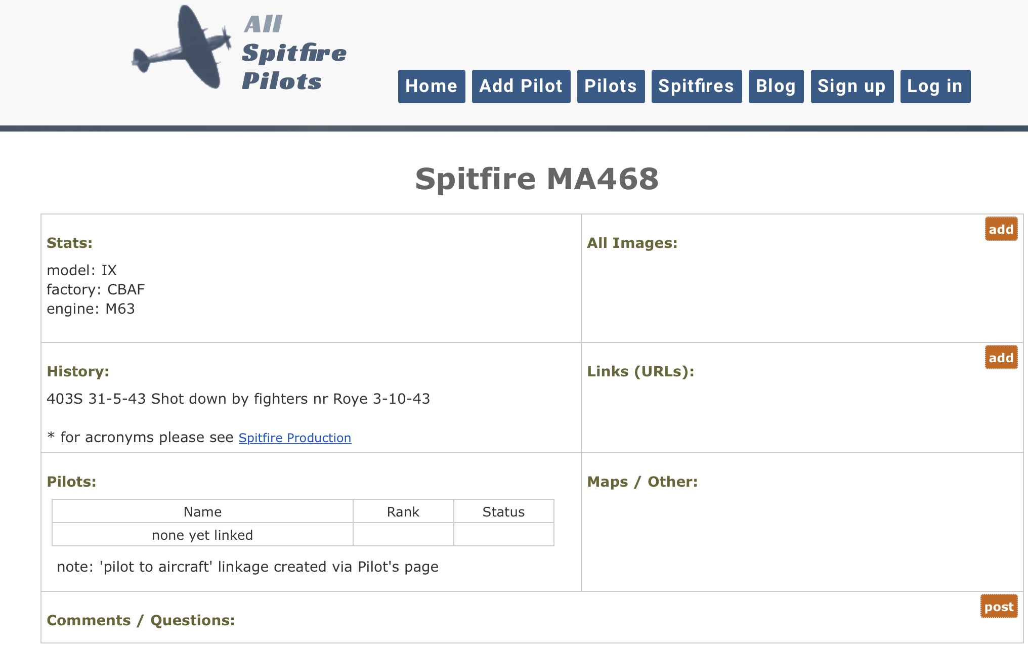Click the Rank column header
Screen dimensions: 1028x645
[x=403, y=512]
